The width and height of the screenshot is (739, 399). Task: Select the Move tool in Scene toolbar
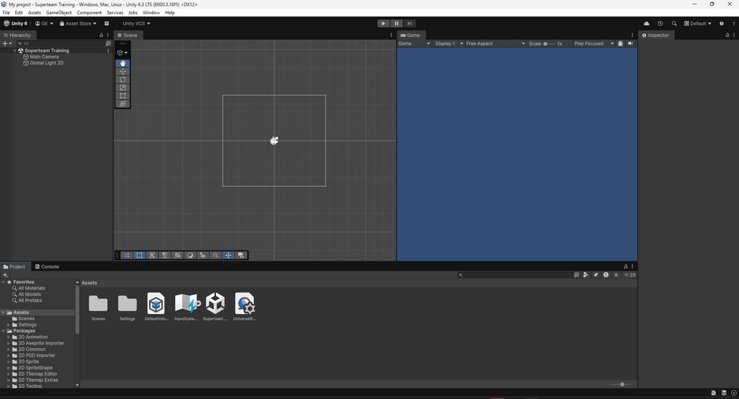[123, 71]
